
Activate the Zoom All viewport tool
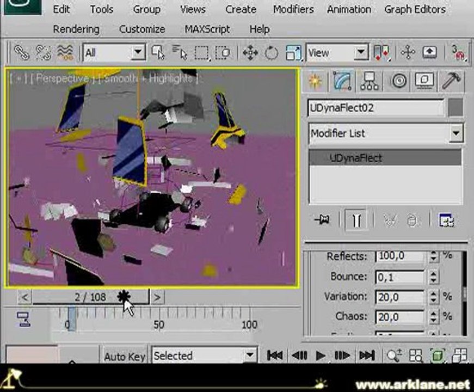pos(416,356)
